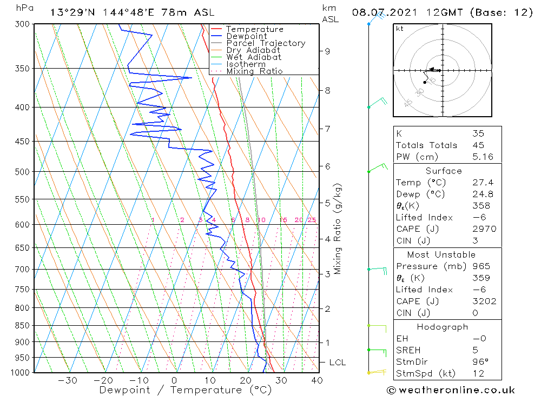This screenshot has width=541, height=396.
Task: Click the 1000 pressure level label
Action: coord(20,373)
